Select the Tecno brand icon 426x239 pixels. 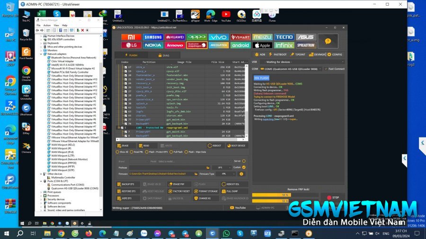pyautogui.click(x=284, y=37)
